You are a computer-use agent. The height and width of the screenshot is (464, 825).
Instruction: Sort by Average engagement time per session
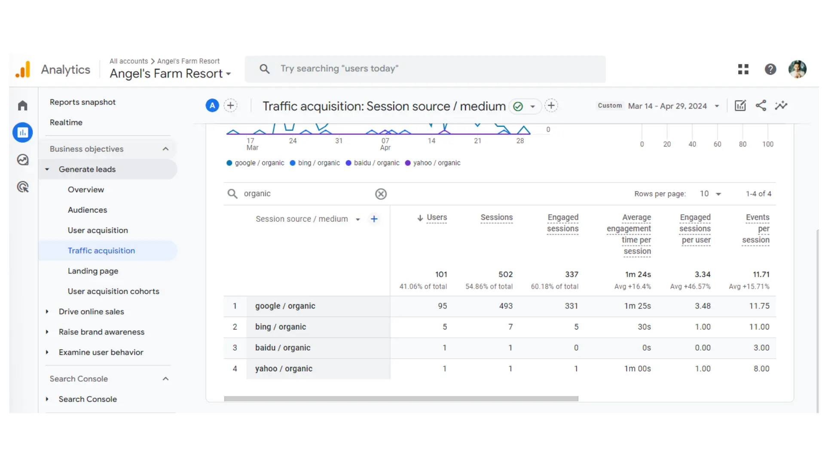pyautogui.click(x=629, y=235)
